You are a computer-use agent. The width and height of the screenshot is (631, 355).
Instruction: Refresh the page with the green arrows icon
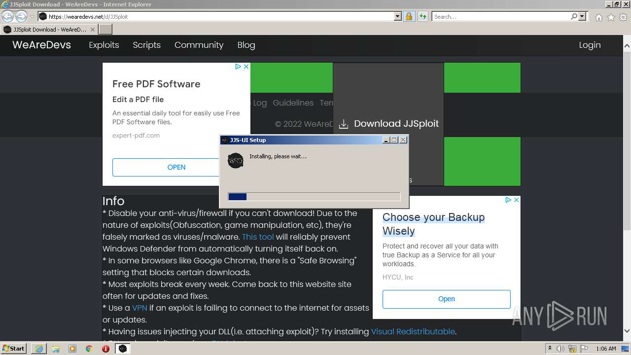click(x=422, y=16)
